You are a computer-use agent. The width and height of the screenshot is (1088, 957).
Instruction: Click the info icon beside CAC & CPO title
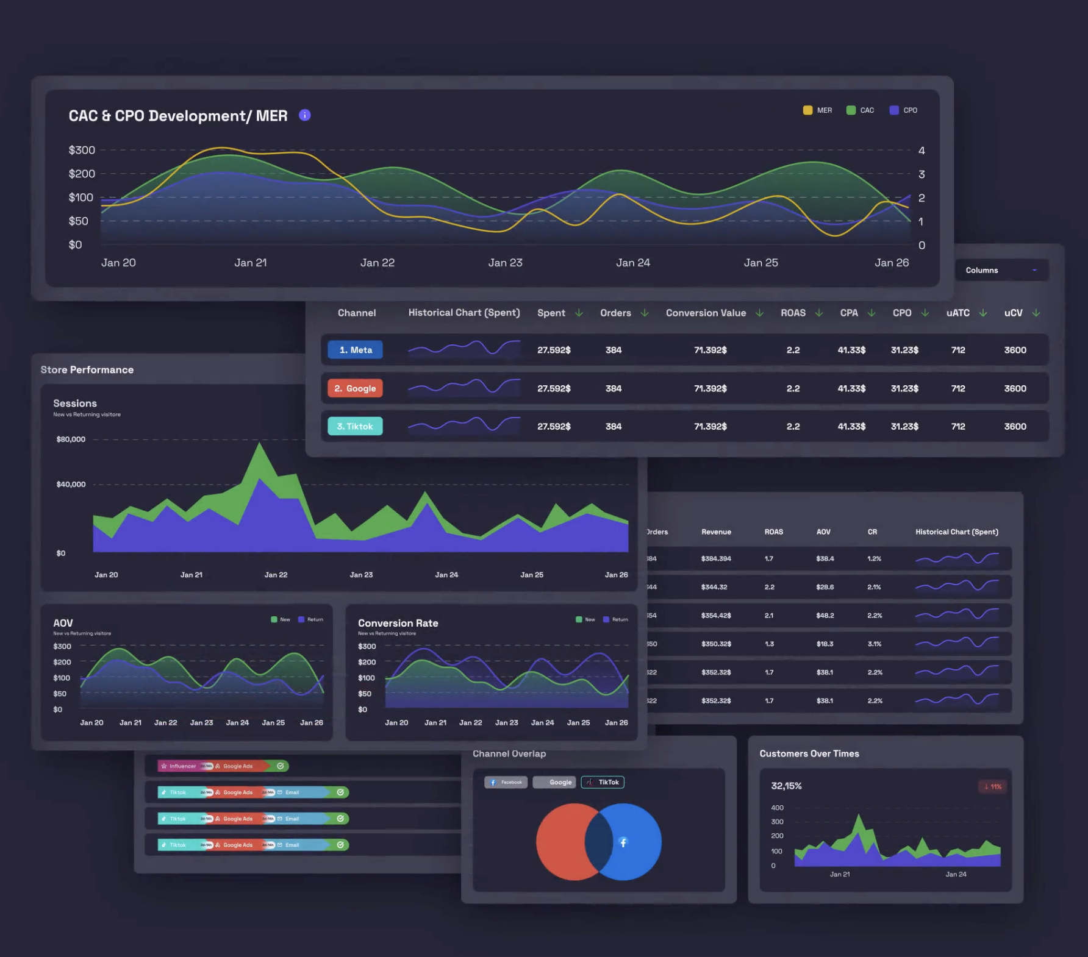(305, 115)
